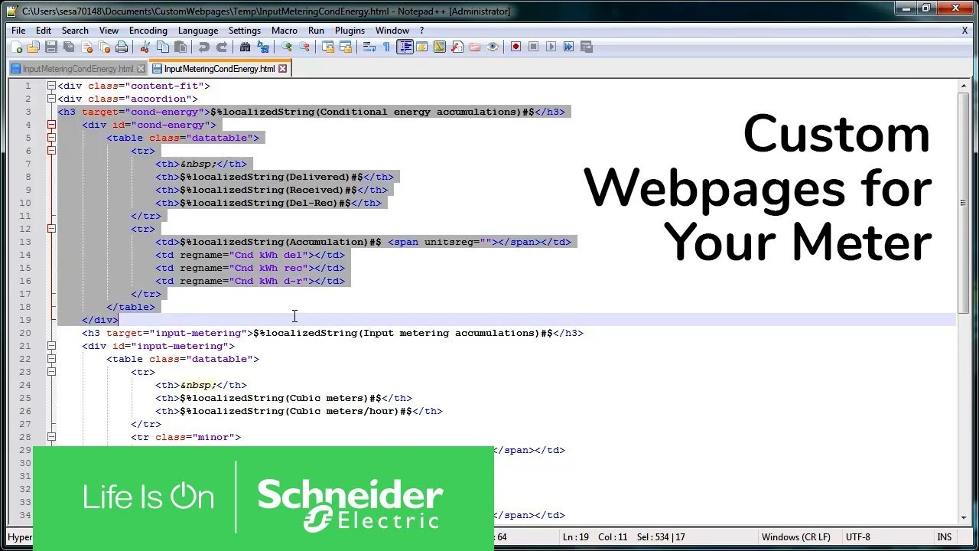This screenshot has width=979, height=551.
Task: Collapse datatable fold on line 5
Action: 51,138
